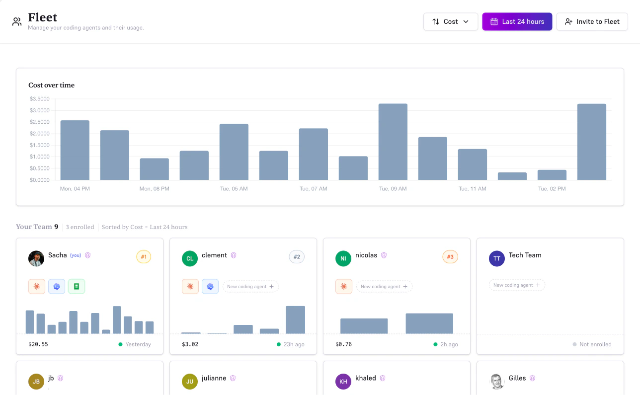The height and width of the screenshot is (395, 640).
Task: Click the Fleet people icon beside the page title
Action: click(x=16, y=21)
